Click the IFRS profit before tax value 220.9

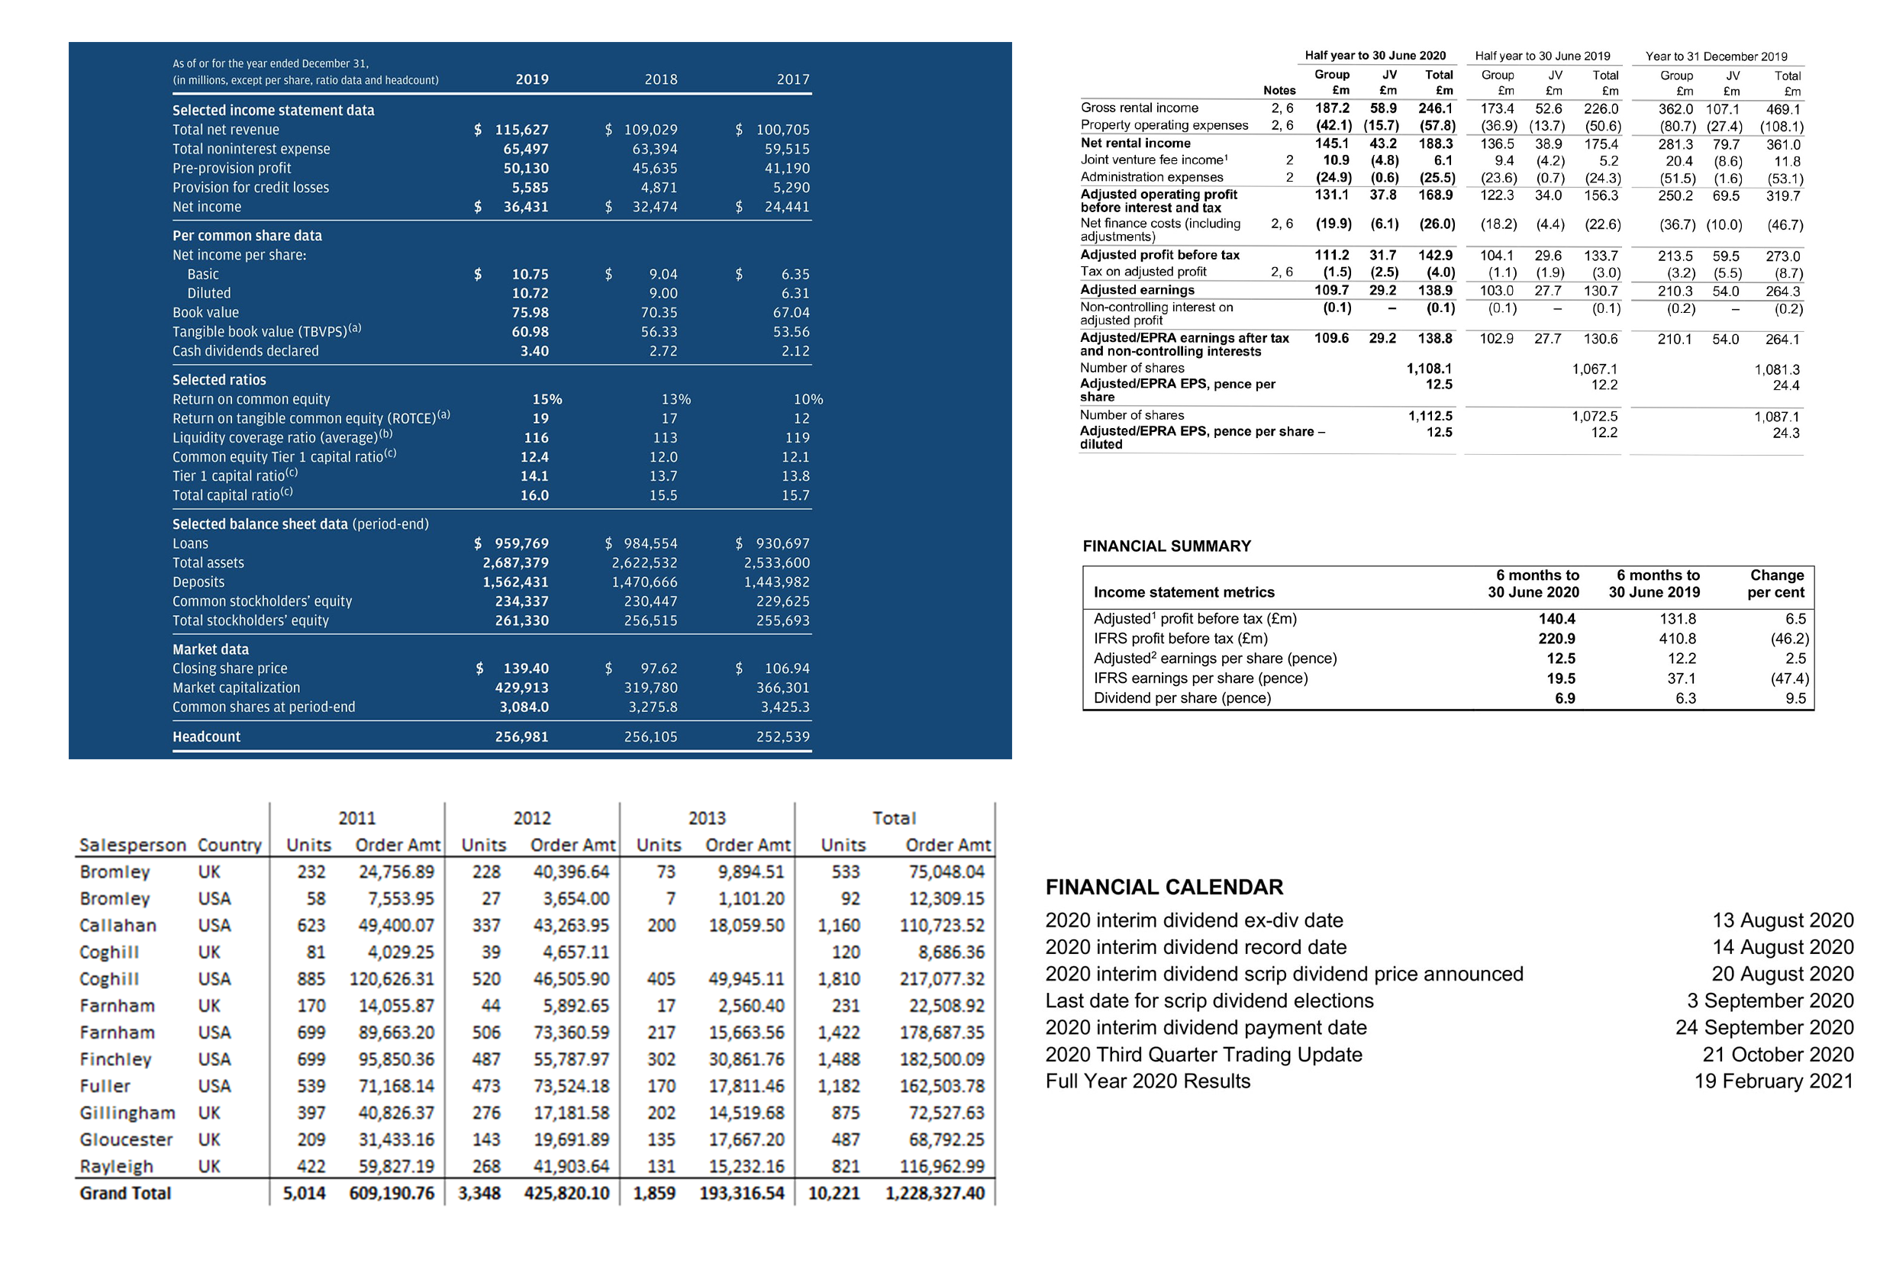(x=1556, y=638)
